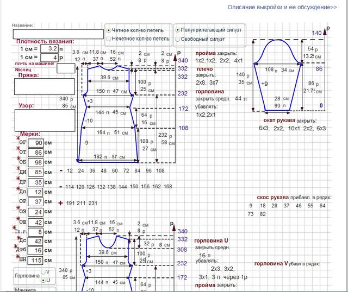The height and width of the screenshot is (292, 348).
Task: Click '3x1, 3 п. через 1р' text
Action: pyautogui.click(x=223, y=277)
